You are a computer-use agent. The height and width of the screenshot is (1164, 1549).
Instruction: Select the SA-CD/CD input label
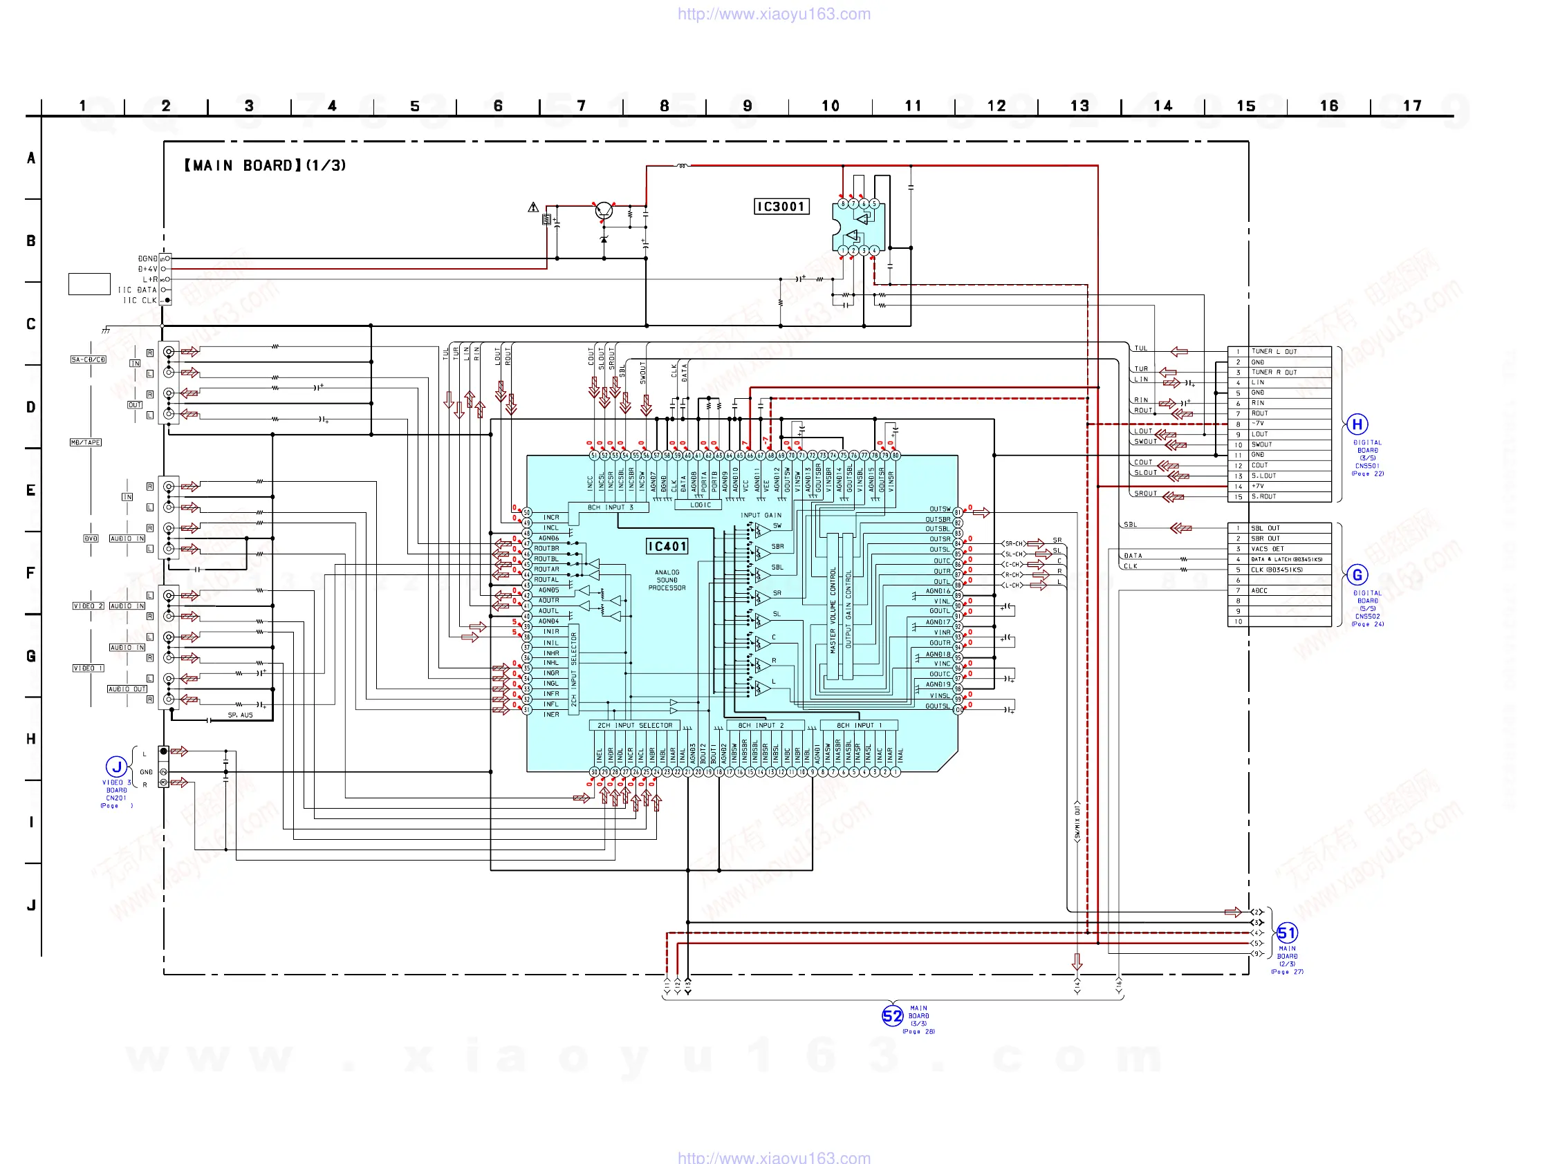pyautogui.click(x=89, y=359)
